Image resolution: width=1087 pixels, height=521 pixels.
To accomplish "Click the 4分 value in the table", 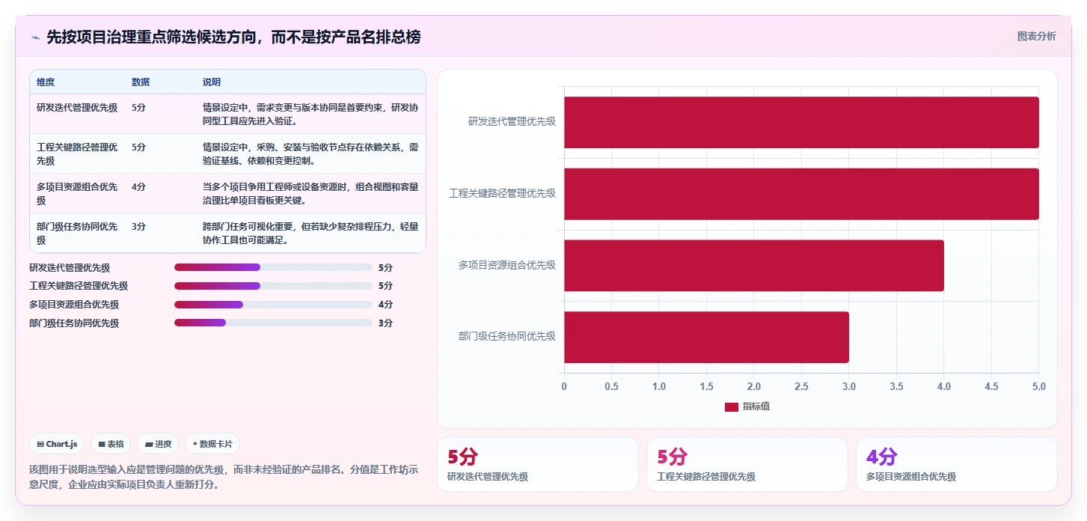I will coord(138,187).
